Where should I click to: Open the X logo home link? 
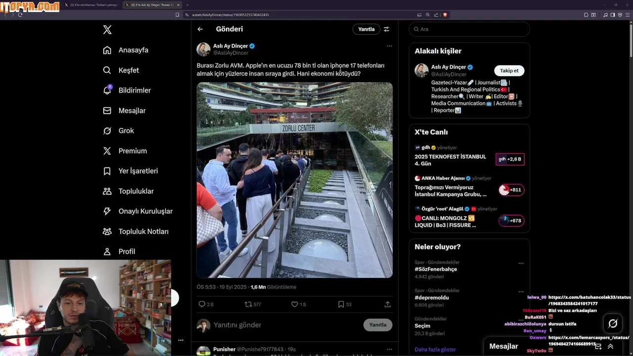pos(107,30)
